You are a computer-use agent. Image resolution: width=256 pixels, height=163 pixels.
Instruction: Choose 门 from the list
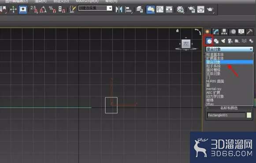[x=230, y=77]
